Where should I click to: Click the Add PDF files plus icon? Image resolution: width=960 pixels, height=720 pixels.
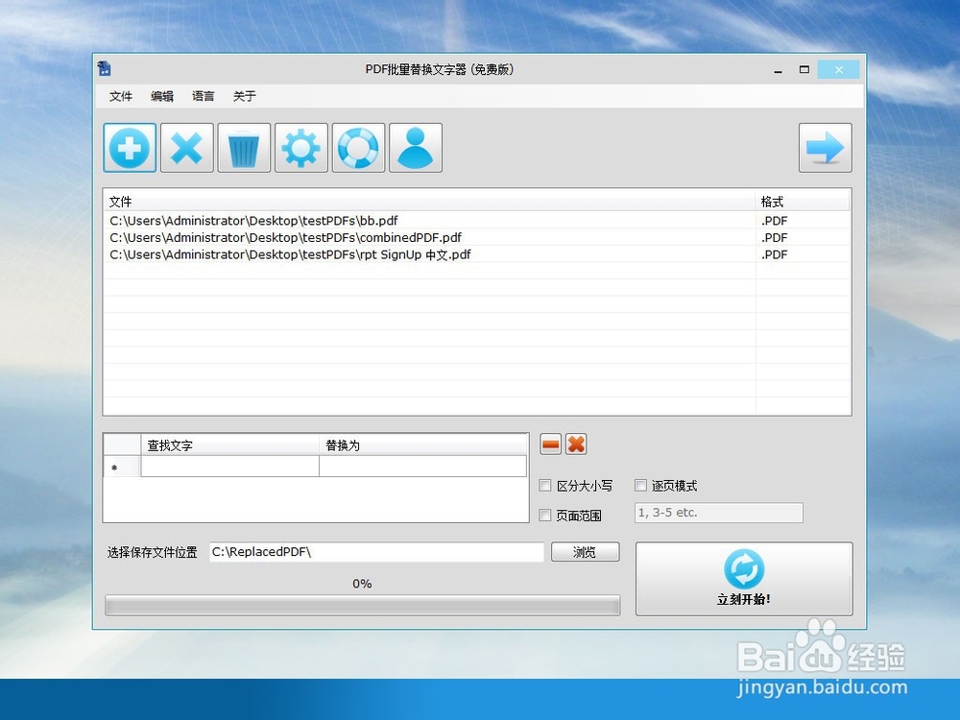click(129, 147)
